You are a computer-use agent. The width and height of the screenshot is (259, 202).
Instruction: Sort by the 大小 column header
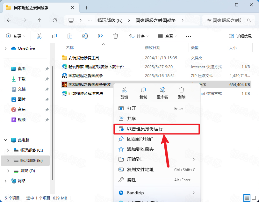tap(233, 48)
